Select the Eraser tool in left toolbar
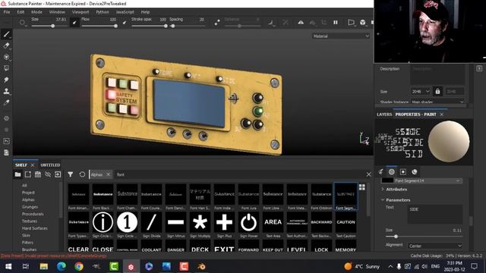The height and width of the screenshot is (273, 486). tap(6, 45)
